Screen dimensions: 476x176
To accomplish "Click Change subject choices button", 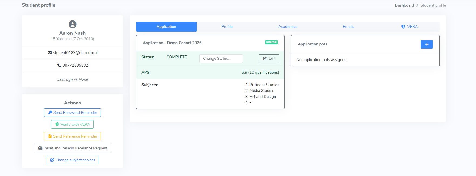I will coord(72,160).
